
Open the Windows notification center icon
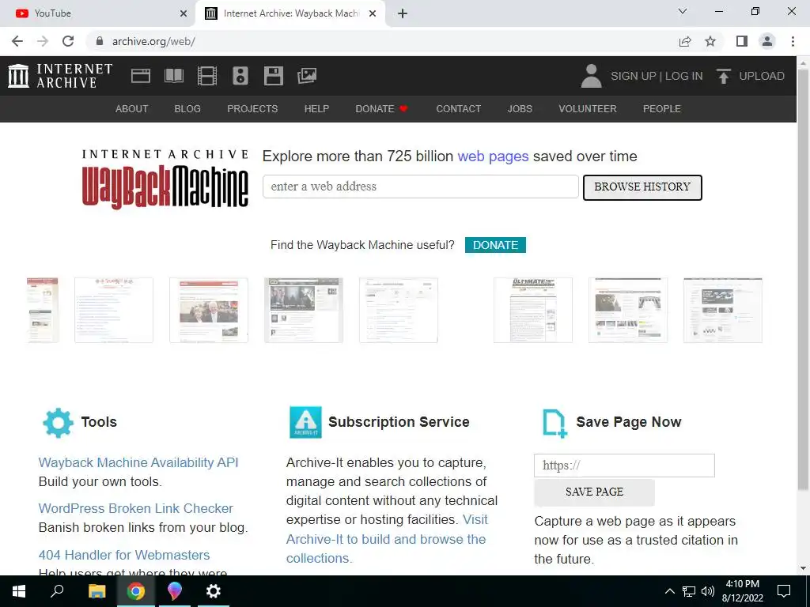click(784, 591)
